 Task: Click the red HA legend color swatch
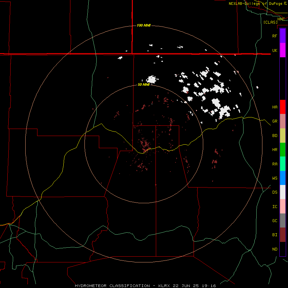283,107
